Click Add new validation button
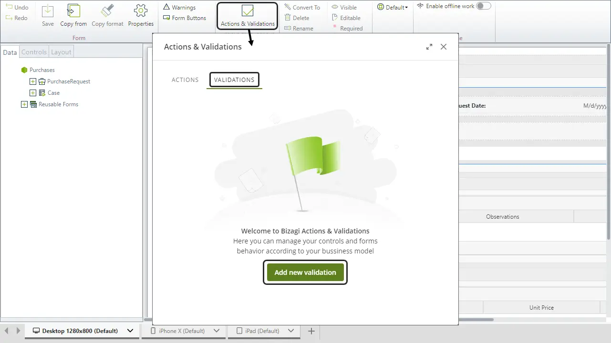611x343 pixels. [305, 272]
